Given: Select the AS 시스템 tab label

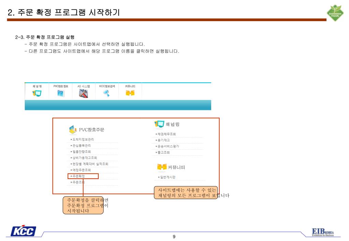Looking at the screenshot, I should pos(84,86).
